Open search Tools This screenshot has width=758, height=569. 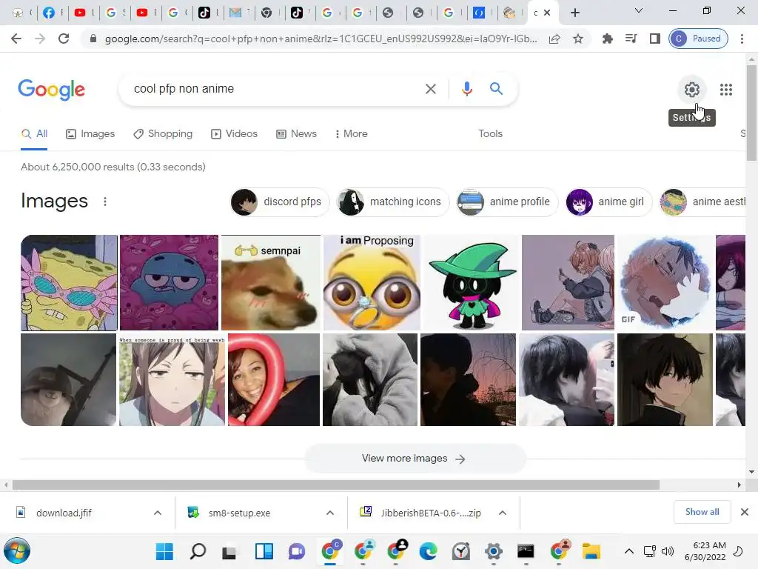[490, 134]
